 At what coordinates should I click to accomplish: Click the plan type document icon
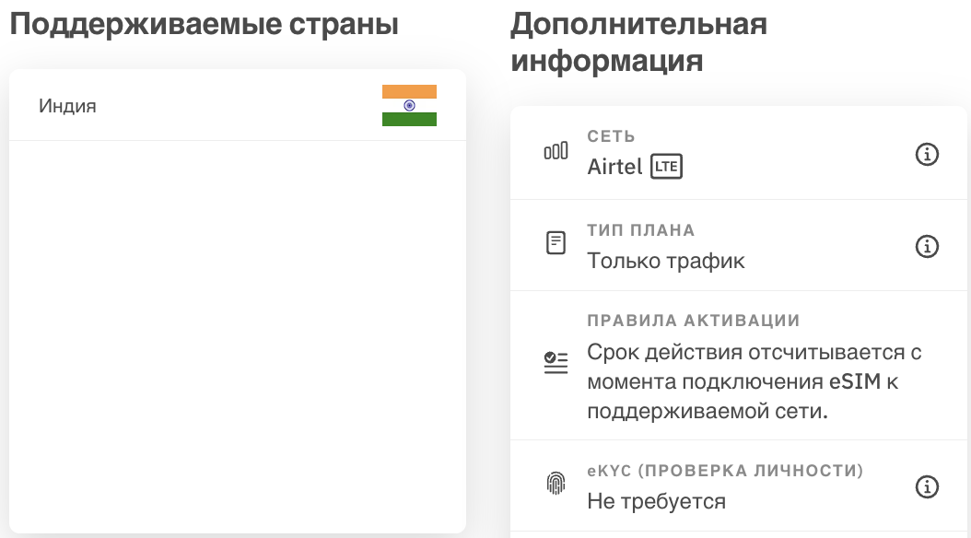pyautogui.click(x=556, y=242)
